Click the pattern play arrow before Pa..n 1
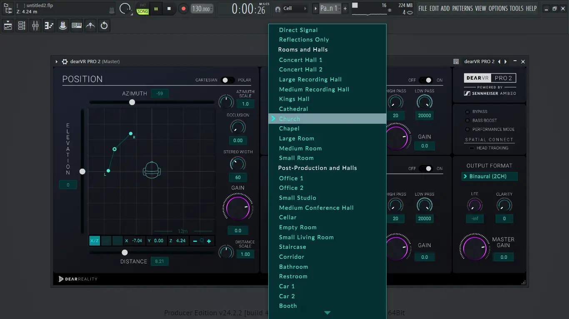 click(x=315, y=8)
